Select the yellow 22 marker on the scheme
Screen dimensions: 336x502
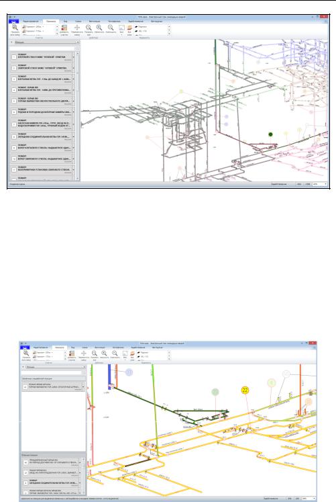pos(245,390)
